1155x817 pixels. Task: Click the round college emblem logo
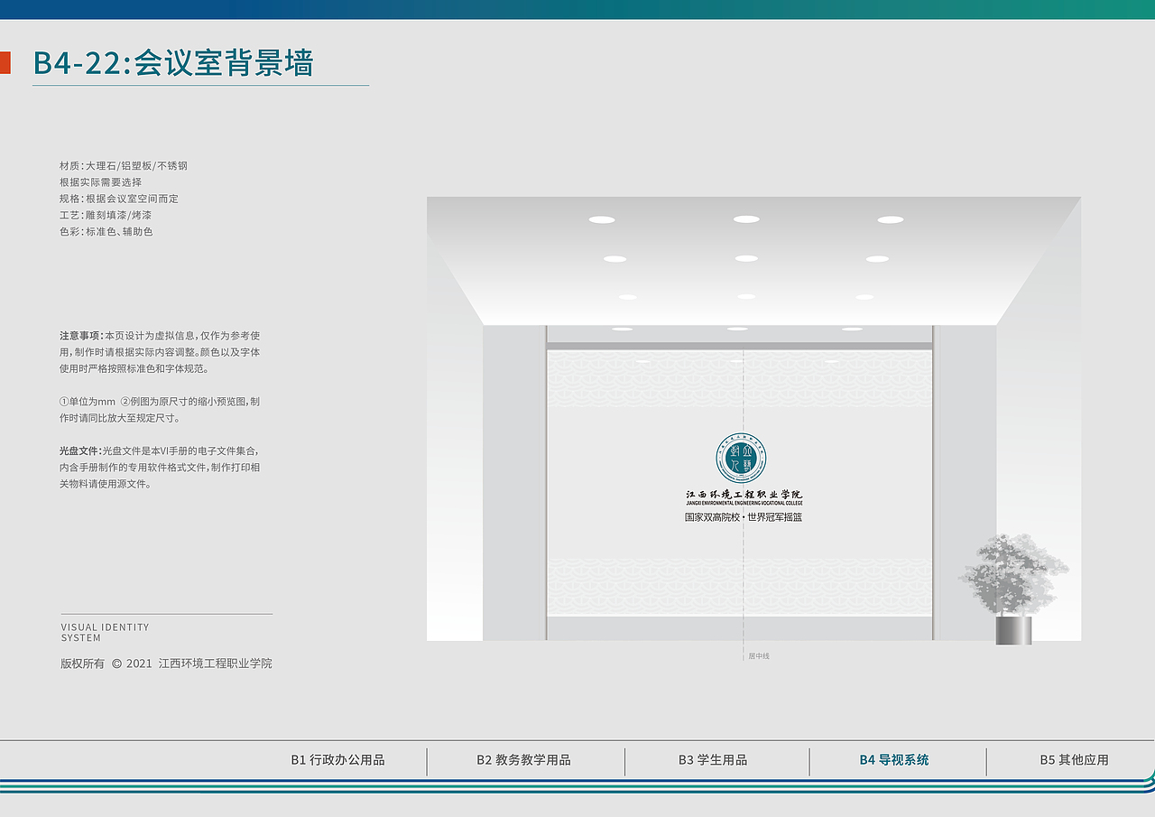click(x=742, y=458)
